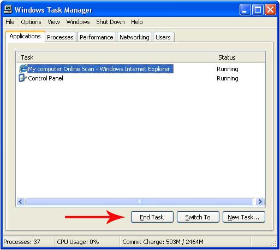Click the Task Manager title bar icon

coord(8,9)
